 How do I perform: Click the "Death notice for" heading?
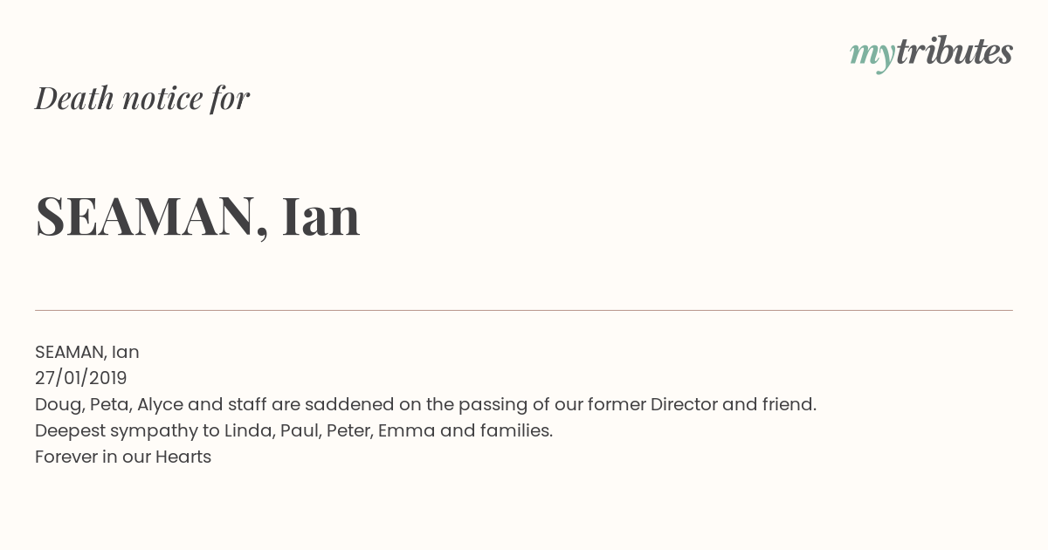coord(142,98)
